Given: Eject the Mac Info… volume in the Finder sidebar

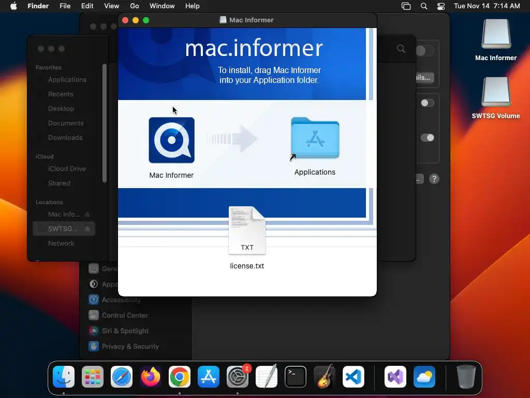Looking at the screenshot, I should point(87,214).
